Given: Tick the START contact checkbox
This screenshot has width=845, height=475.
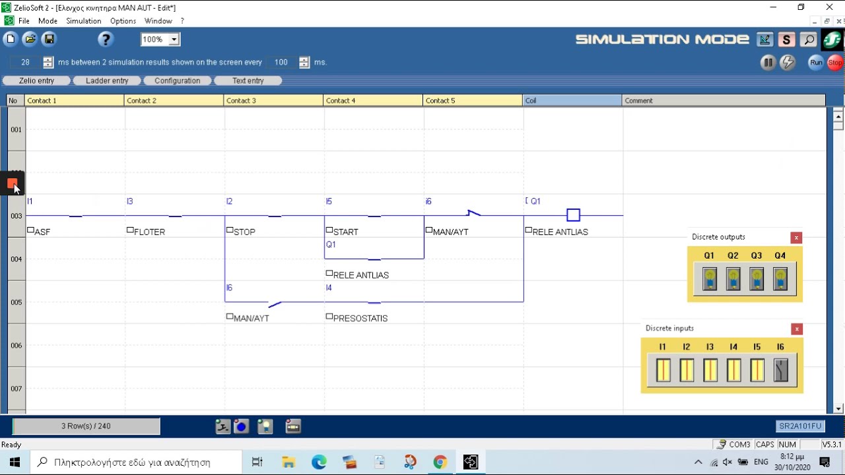Looking at the screenshot, I should (x=329, y=230).
